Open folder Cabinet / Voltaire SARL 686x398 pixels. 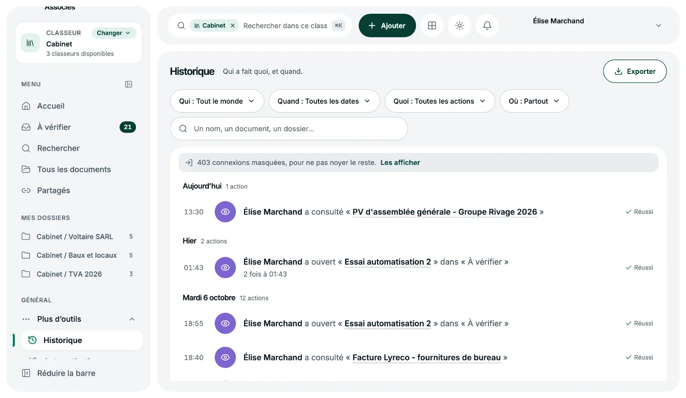coord(79,236)
